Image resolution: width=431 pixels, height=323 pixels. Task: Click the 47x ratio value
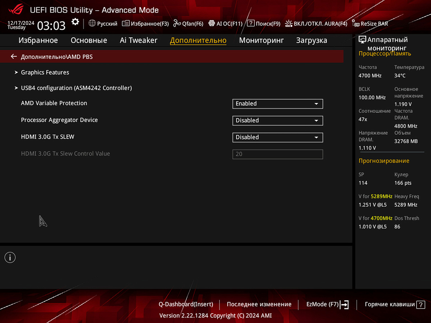[363, 119]
